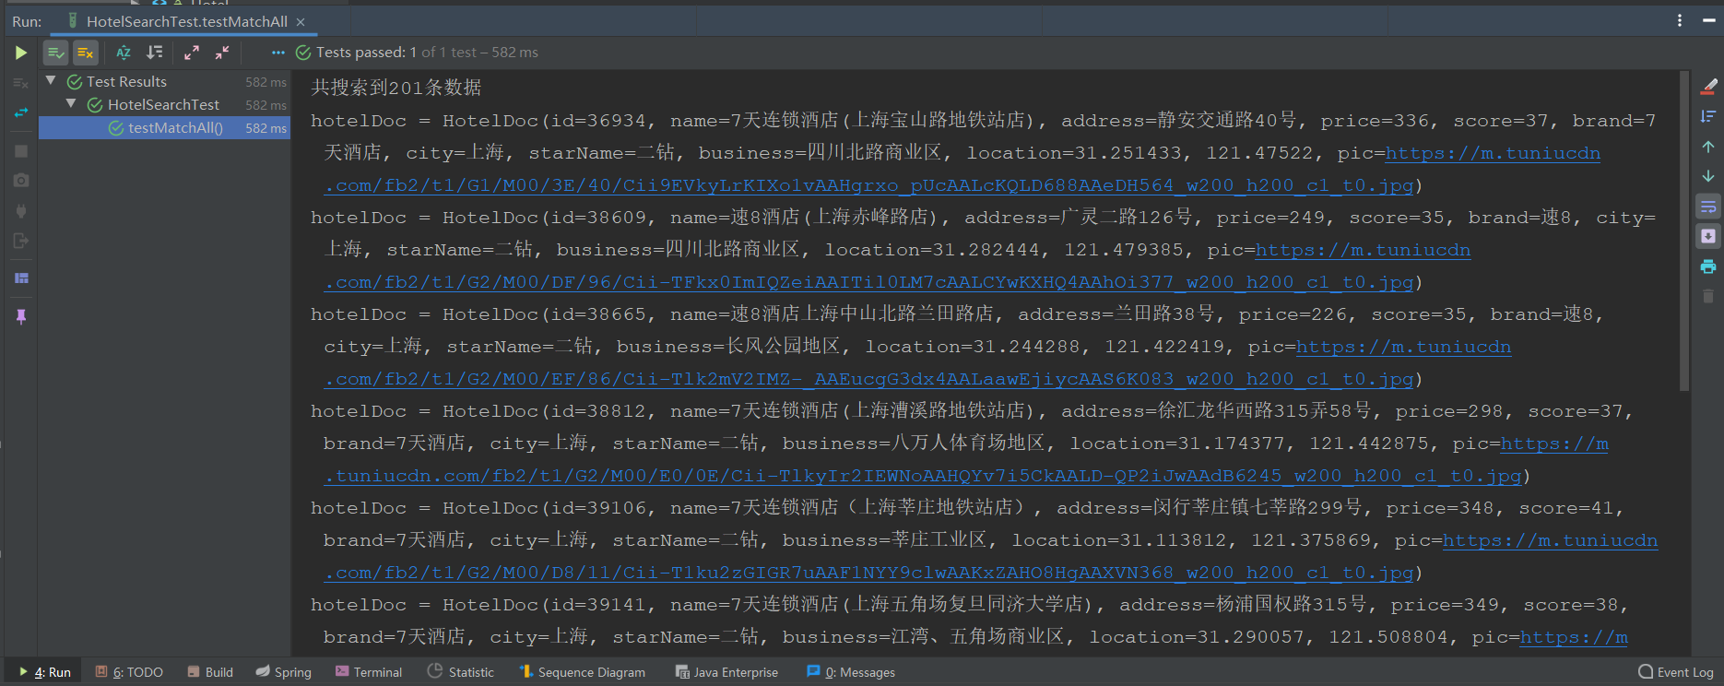Clear all console output trash icon
The width and height of the screenshot is (1724, 686).
pyautogui.click(x=1708, y=296)
